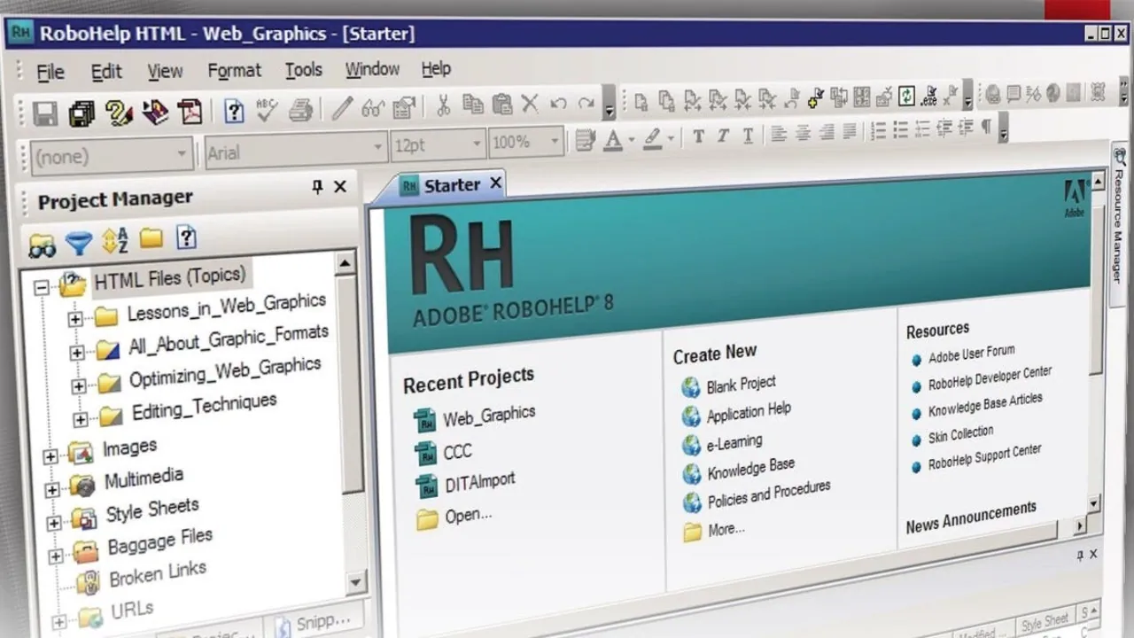The height and width of the screenshot is (638, 1134).
Task: Open the blue question mark help icon
Action: click(x=234, y=111)
